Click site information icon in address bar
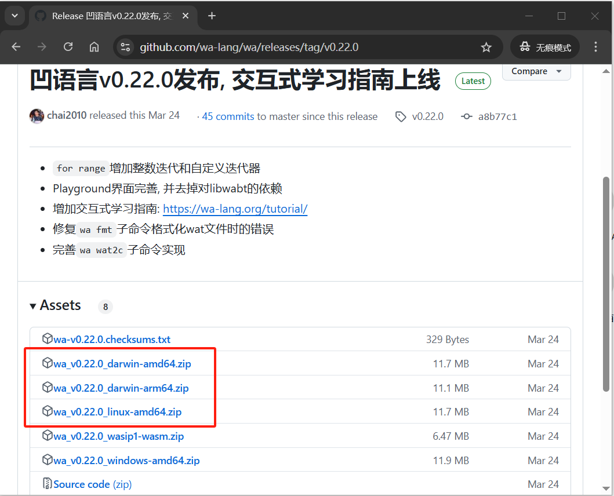614x496 pixels. pos(125,47)
